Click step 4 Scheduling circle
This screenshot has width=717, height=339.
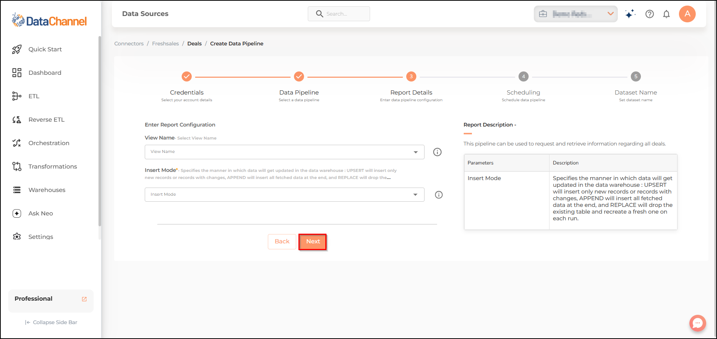[523, 77]
